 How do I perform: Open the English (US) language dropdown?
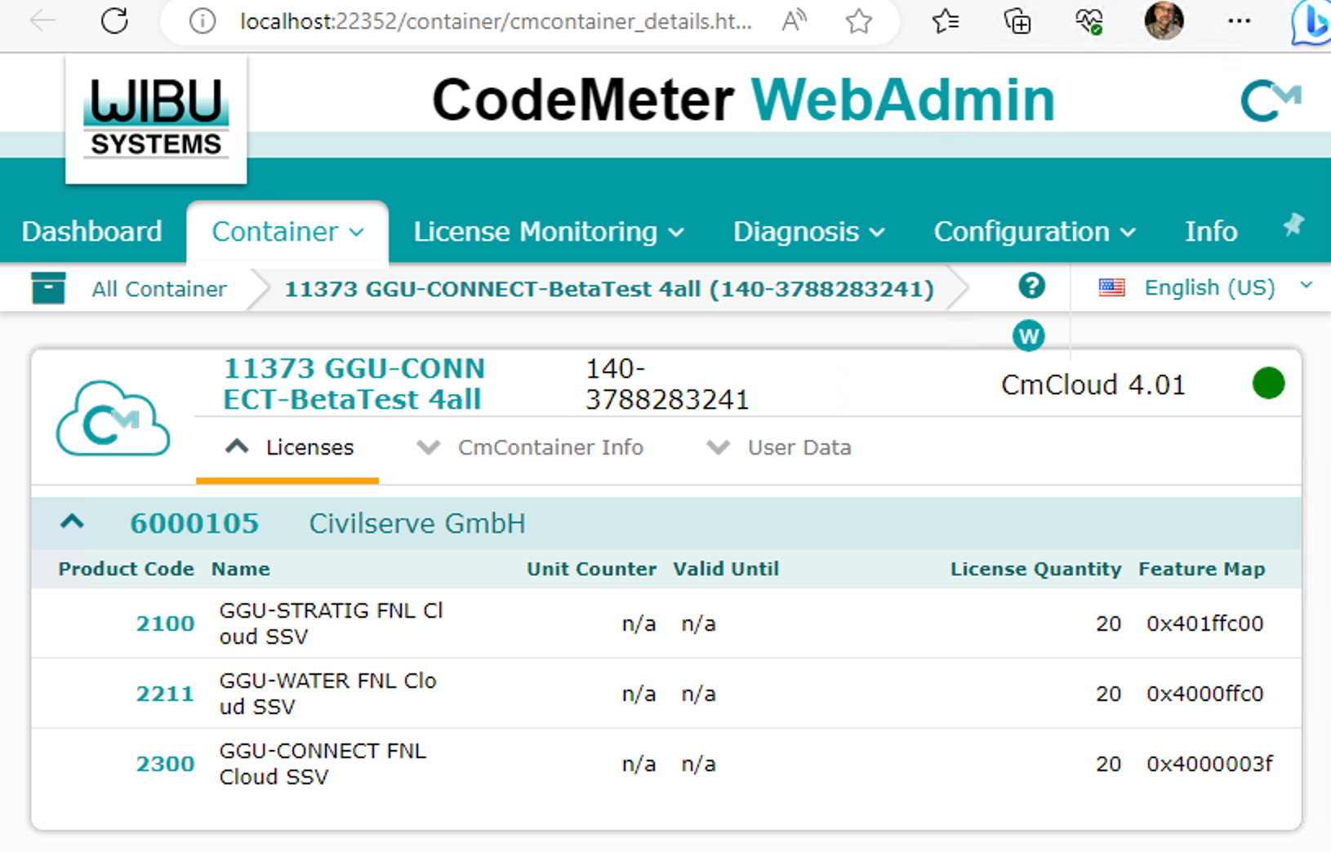point(1208,287)
